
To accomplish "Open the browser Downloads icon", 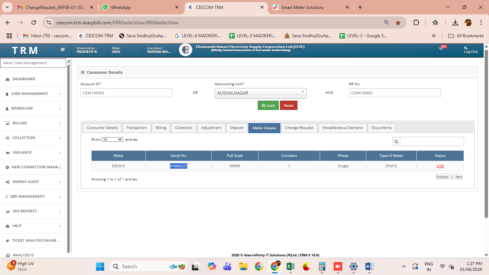I will 455,23.
